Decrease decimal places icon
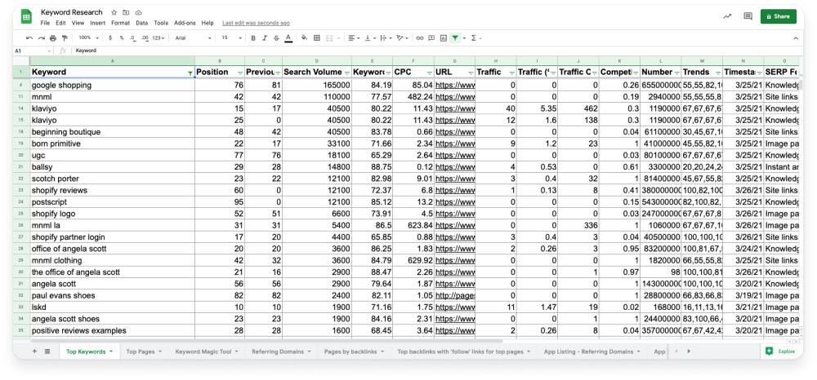The image size is (817, 380). pyautogui.click(x=133, y=38)
